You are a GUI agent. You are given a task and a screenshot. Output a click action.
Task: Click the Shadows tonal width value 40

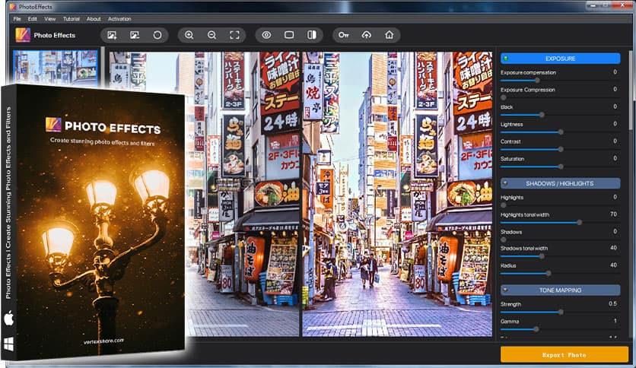[613, 248]
